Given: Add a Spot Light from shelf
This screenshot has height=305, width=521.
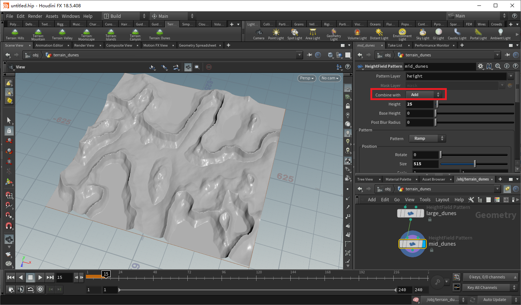Looking at the screenshot, I should pyautogui.click(x=295, y=35).
